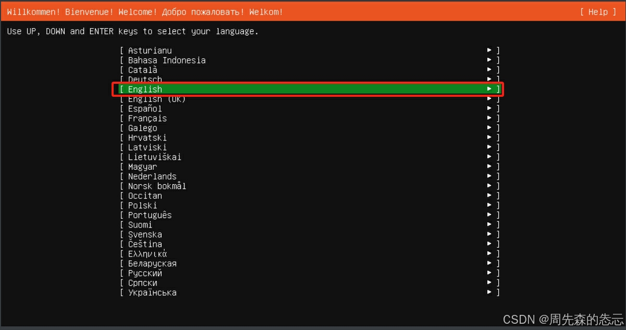Pick Српски as the language
626x330 pixels.
[x=310, y=283]
